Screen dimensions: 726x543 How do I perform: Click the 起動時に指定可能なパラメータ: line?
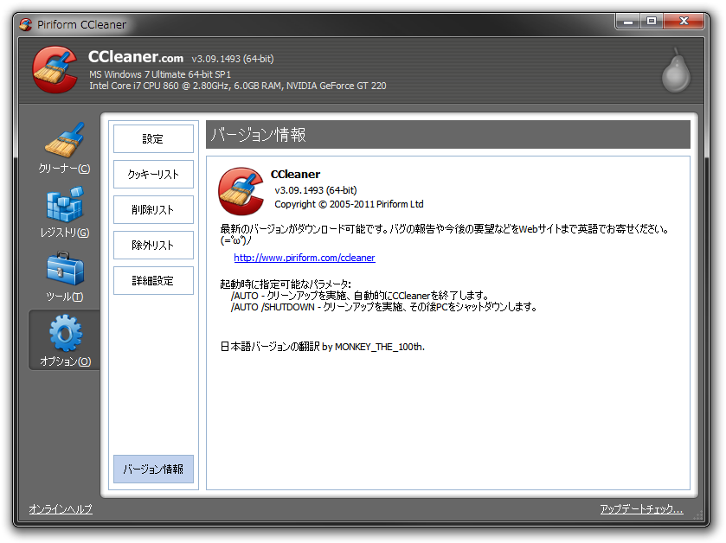286,284
